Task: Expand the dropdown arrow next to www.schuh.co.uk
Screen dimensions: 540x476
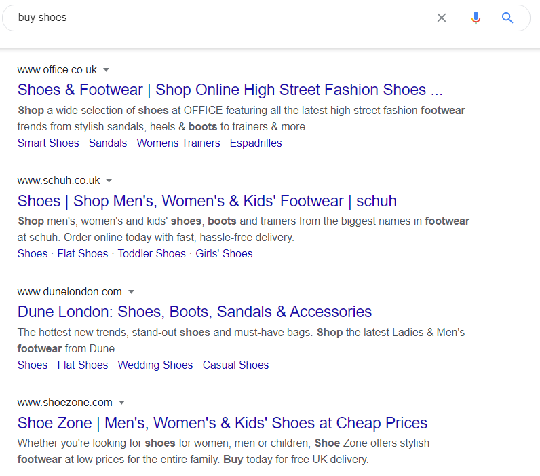Action: point(109,181)
